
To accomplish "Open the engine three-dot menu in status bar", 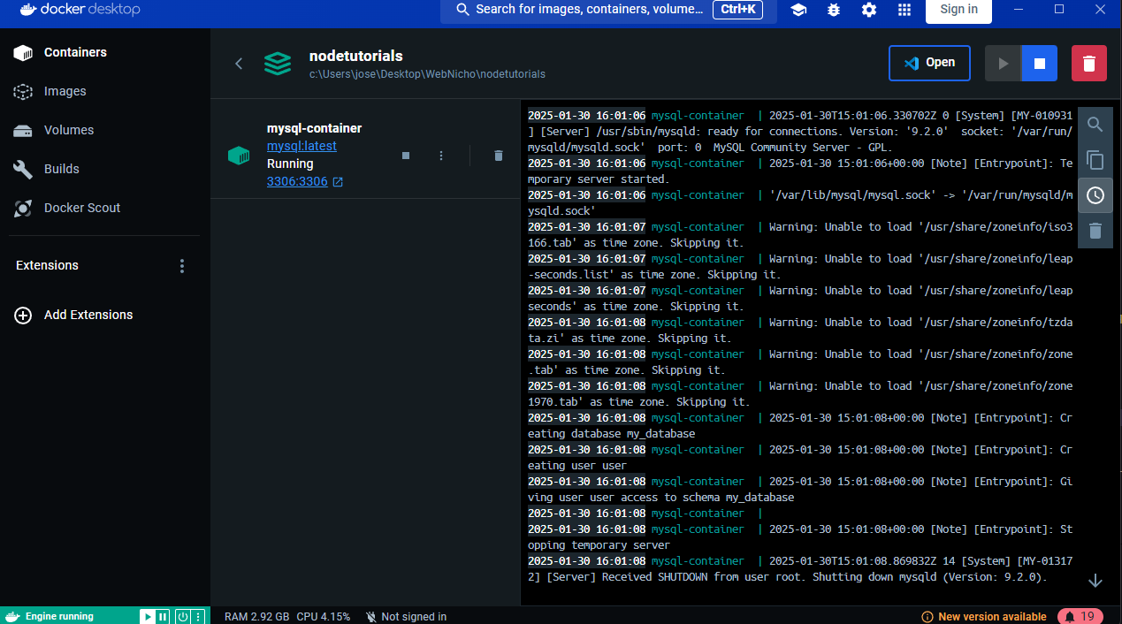I will pos(198,616).
